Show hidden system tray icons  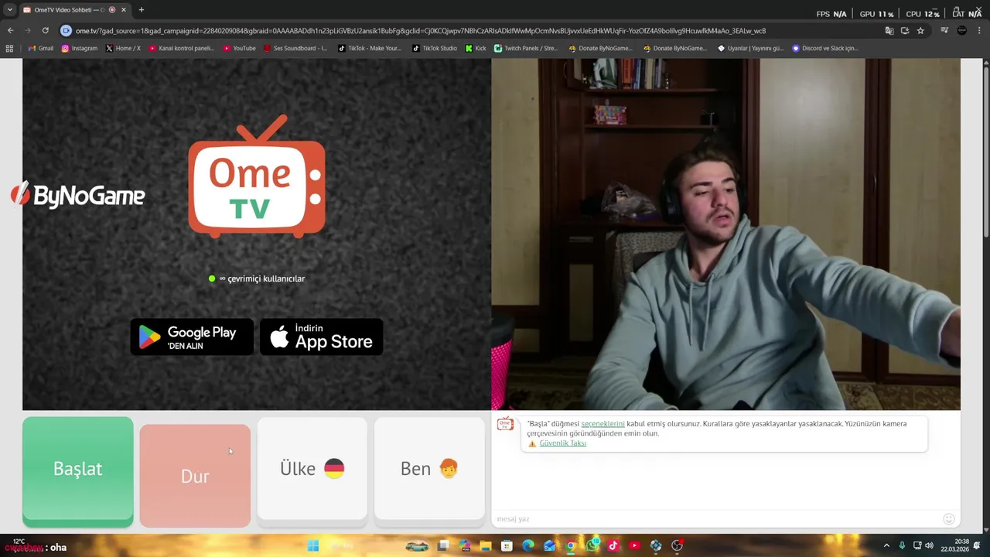(886, 545)
